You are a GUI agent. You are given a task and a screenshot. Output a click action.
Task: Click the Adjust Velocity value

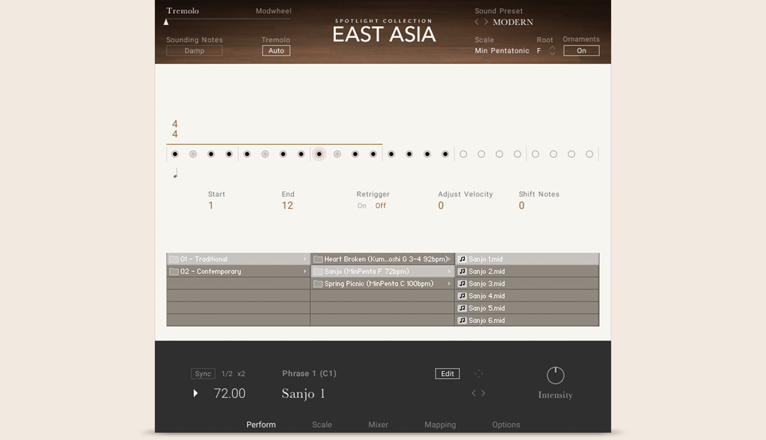point(441,206)
